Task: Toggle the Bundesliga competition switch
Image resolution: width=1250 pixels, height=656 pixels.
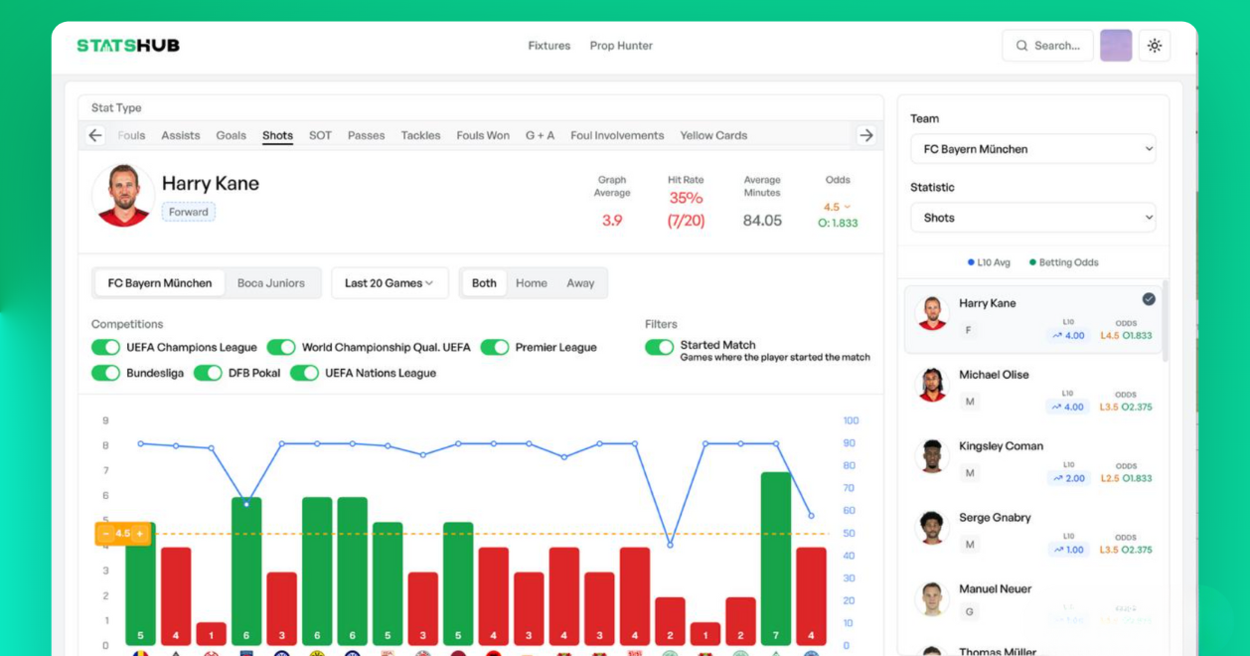Action: pyautogui.click(x=105, y=373)
